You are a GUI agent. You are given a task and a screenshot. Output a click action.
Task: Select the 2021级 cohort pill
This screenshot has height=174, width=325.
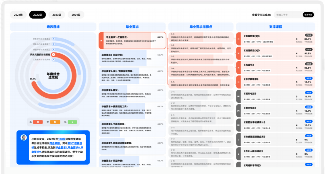coord(18,14)
